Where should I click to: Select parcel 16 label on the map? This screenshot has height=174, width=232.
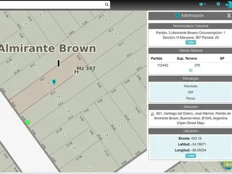(x=74, y=148)
